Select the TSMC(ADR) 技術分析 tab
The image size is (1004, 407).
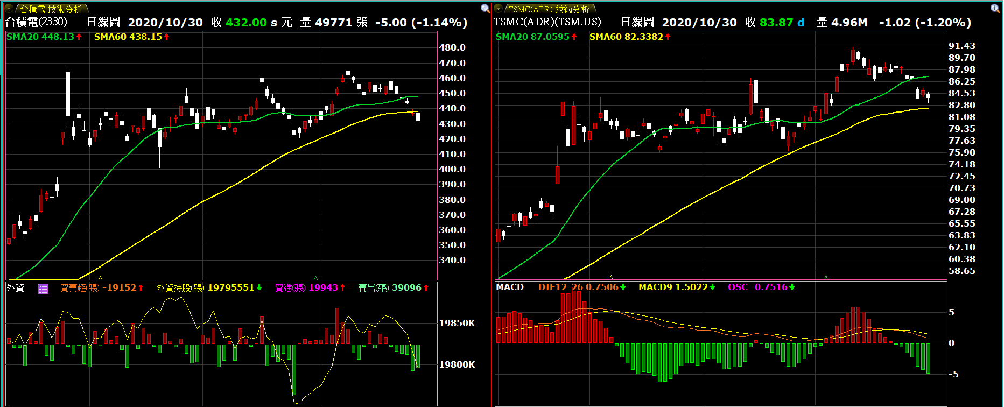[549, 9]
